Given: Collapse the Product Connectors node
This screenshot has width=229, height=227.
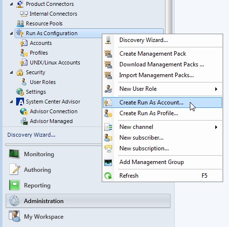Looking at the screenshot, I should click(x=11, y=4).
